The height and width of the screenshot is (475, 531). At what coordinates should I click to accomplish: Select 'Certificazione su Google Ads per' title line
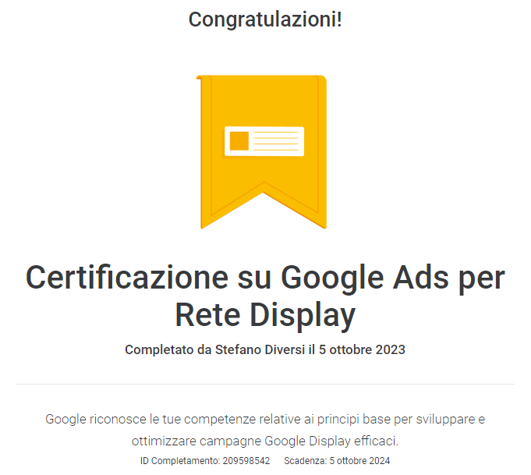pos(265,278)
